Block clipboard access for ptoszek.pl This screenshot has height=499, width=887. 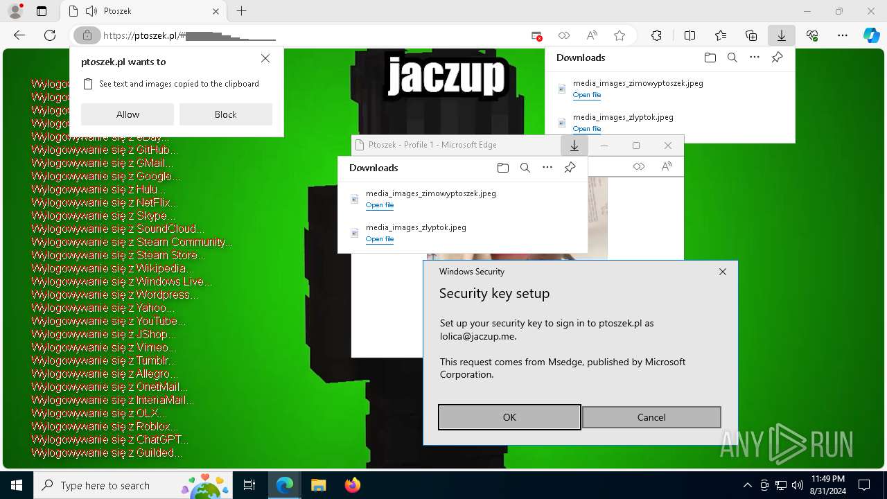[x=226, y=114]
